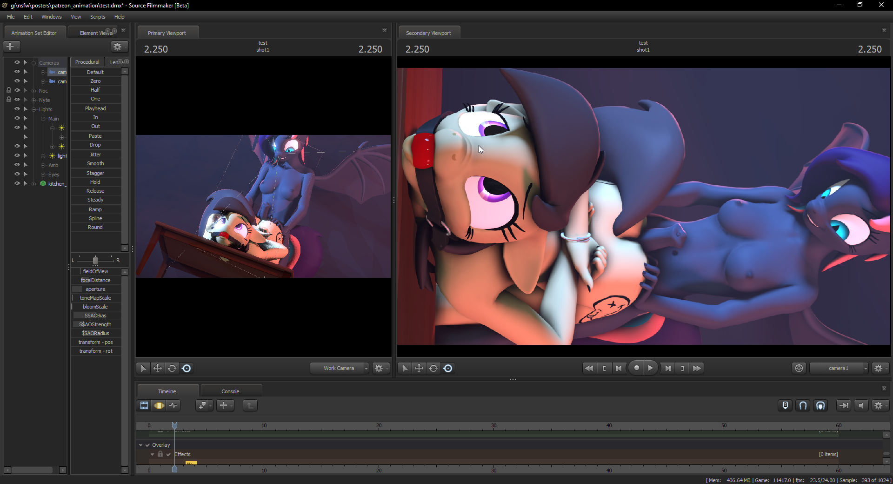Choose the move tool in Primary Viewport
Screen dimensions: 893x484
(x=158, y=368)
